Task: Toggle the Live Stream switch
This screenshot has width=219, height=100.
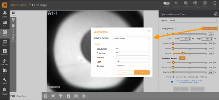Action: point(166,3)
